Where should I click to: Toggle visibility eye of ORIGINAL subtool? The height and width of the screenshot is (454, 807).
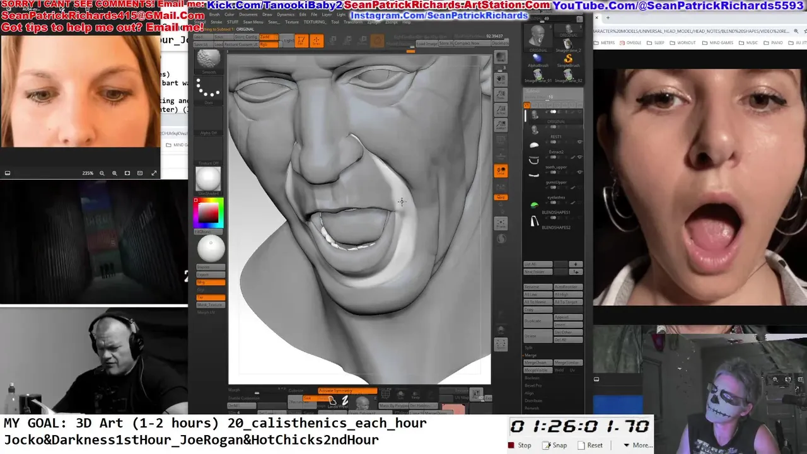(579, 111)
